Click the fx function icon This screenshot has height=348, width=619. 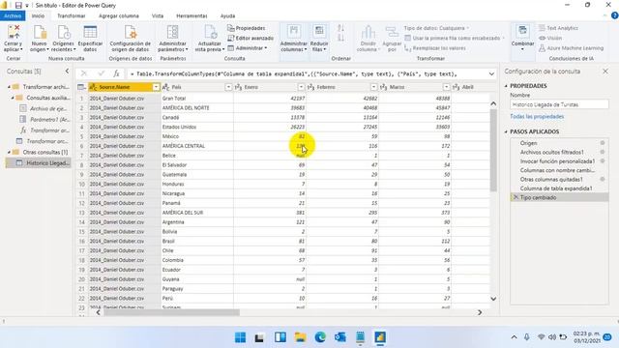point(116,73)
